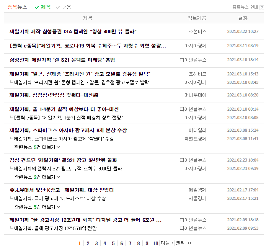Open article 올 1·4분기 실적 예상보다 더 좋아-대신
This screenshot has height=250, width=266.
coord(64,109)
